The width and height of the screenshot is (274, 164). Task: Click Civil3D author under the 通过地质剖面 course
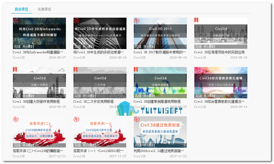[x=140, y=156]
